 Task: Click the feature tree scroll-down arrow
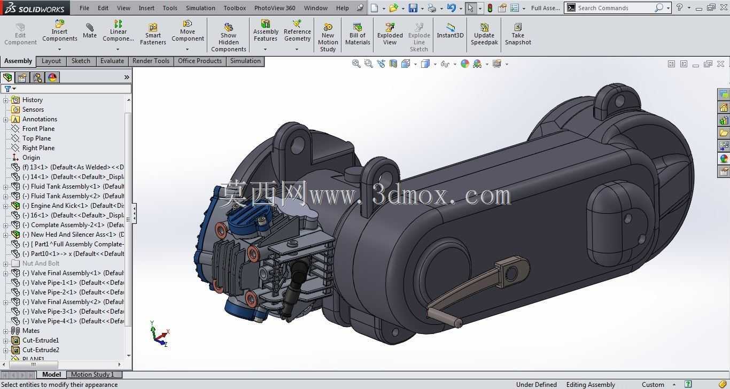click(x=128, y=355)
